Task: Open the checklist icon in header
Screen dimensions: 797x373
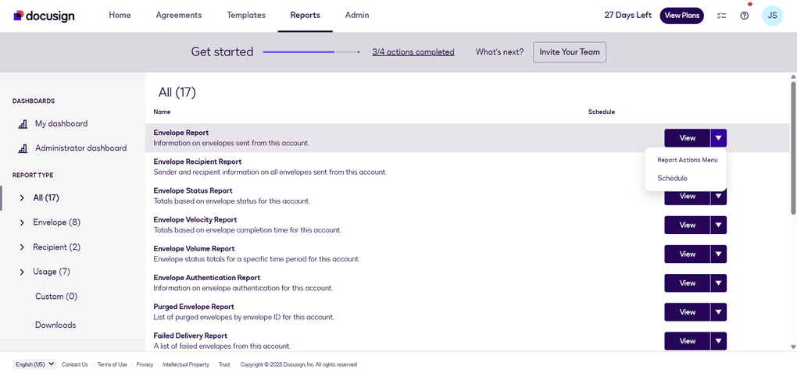Action: point(721,16)
